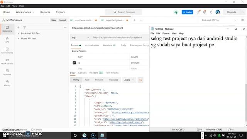Click the Search Postman field

[x=123, y=12]
